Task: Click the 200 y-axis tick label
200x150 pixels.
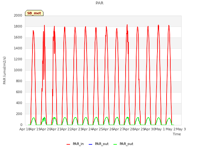Action: click(x=19, y=114)
